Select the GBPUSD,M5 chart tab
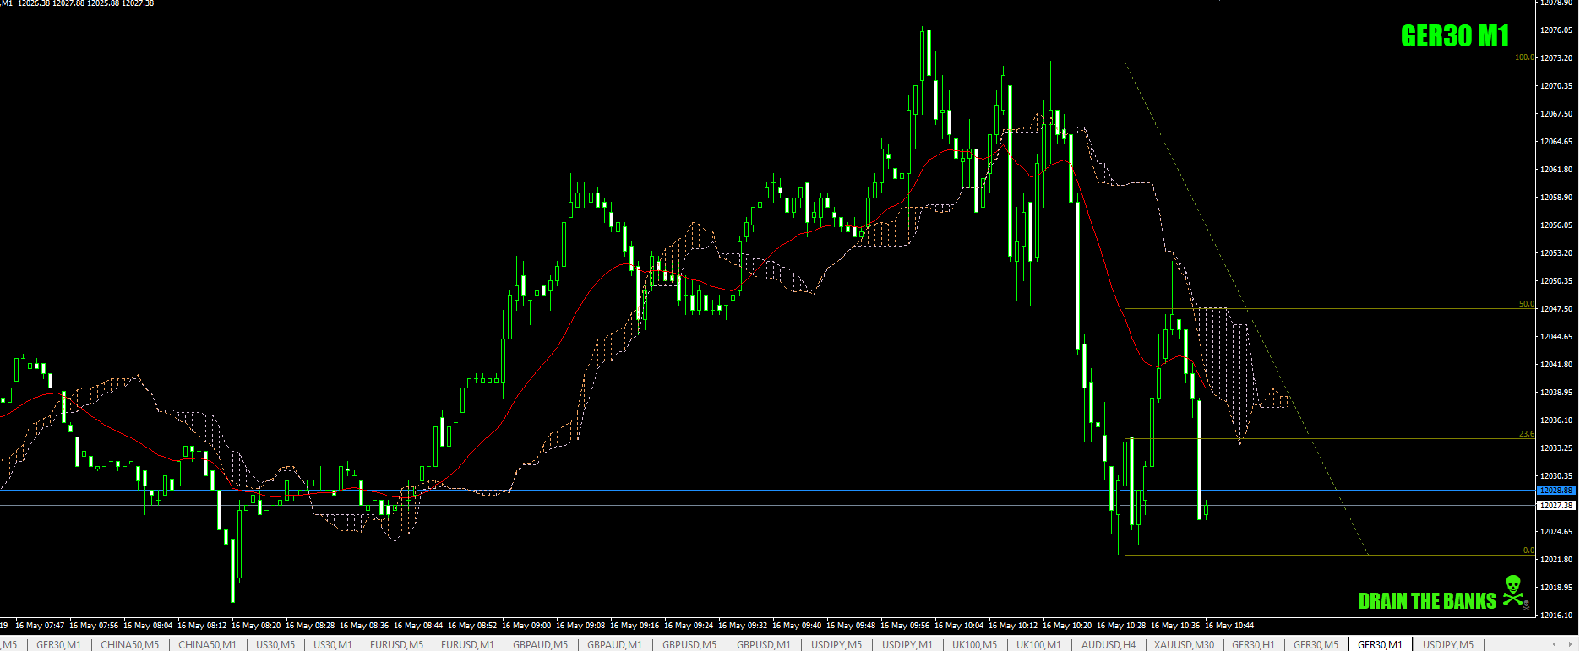Screen dimensions: 1580x651 (x=689, y=645)
